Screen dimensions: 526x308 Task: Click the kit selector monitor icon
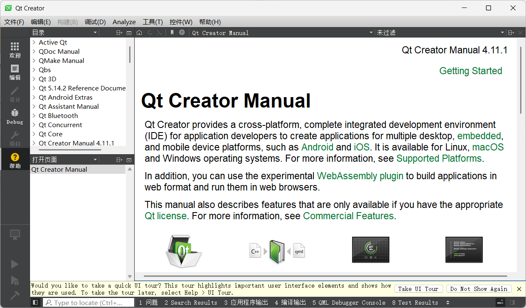coord(15,235)
